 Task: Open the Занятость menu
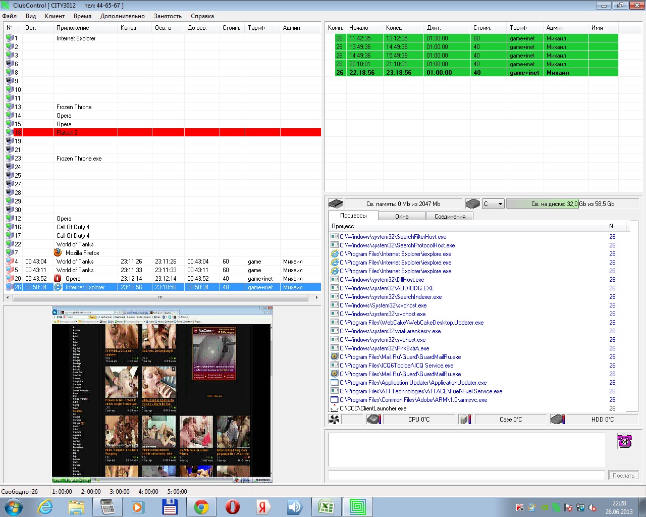point(168,16)
